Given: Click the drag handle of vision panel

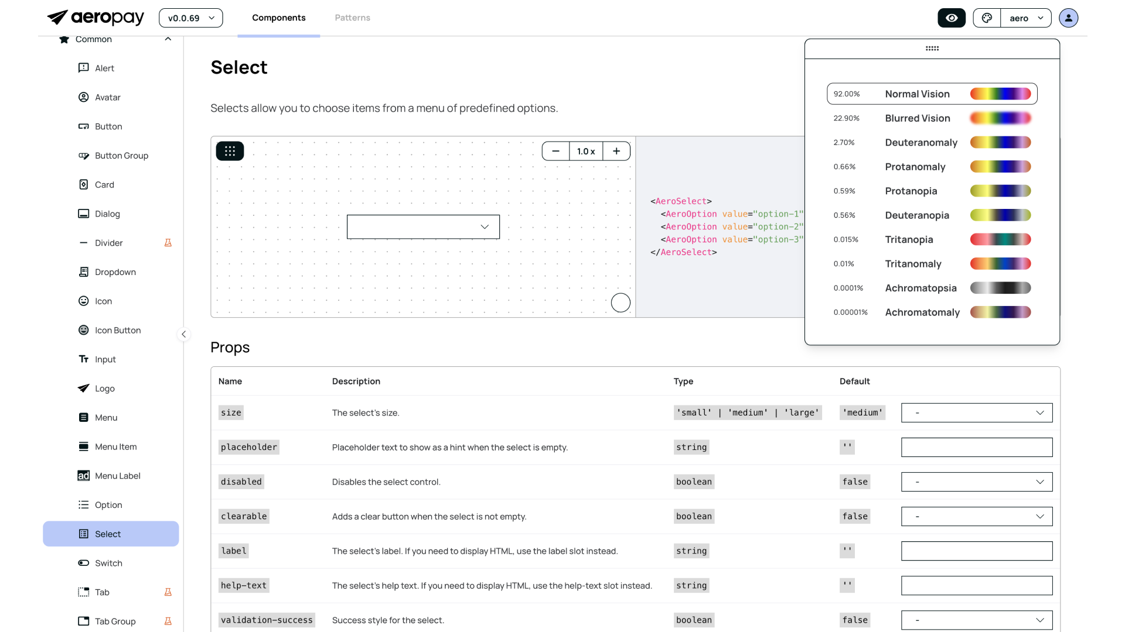Looking at the screenshot, I should coord(932,49).
